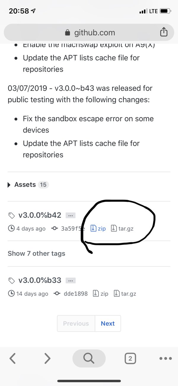Go to Next page of releases

108,323
